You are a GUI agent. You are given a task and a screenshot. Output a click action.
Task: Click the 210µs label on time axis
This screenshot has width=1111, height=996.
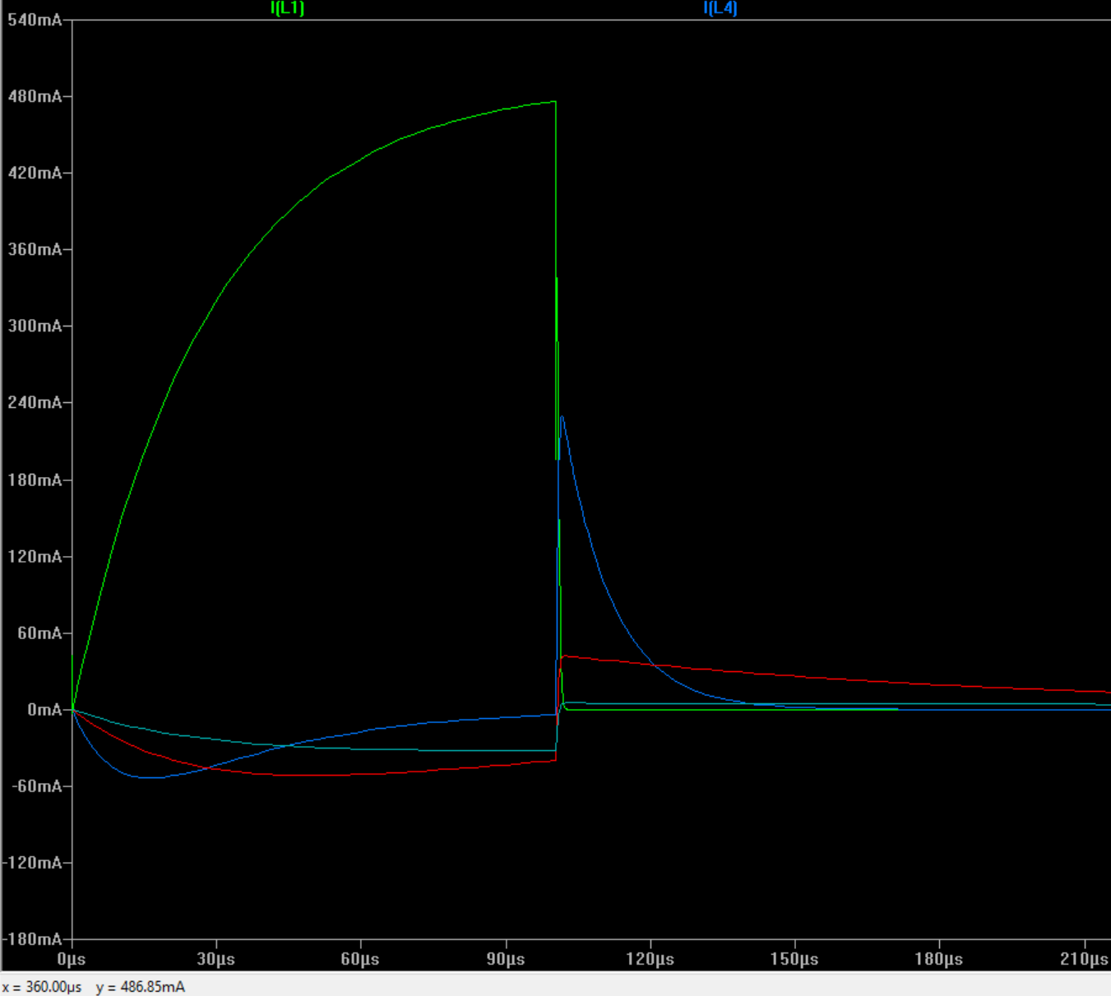coord(1084,960)
